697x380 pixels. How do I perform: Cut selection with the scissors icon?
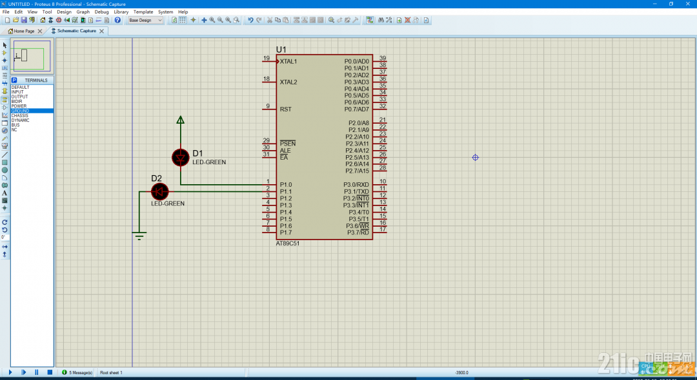[x=269, y=20]
